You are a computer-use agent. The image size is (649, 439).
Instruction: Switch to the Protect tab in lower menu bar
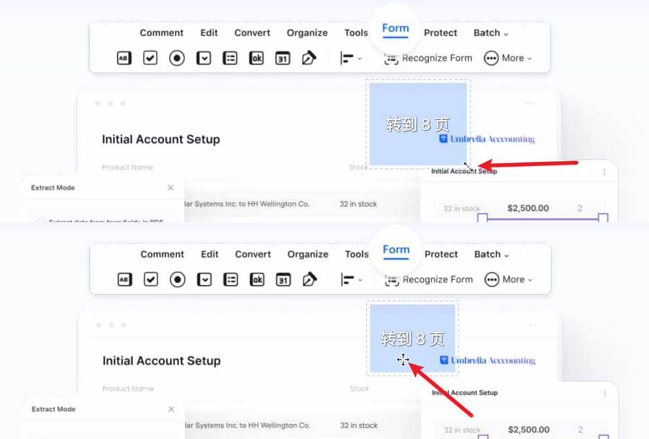[x=441, y=254]
